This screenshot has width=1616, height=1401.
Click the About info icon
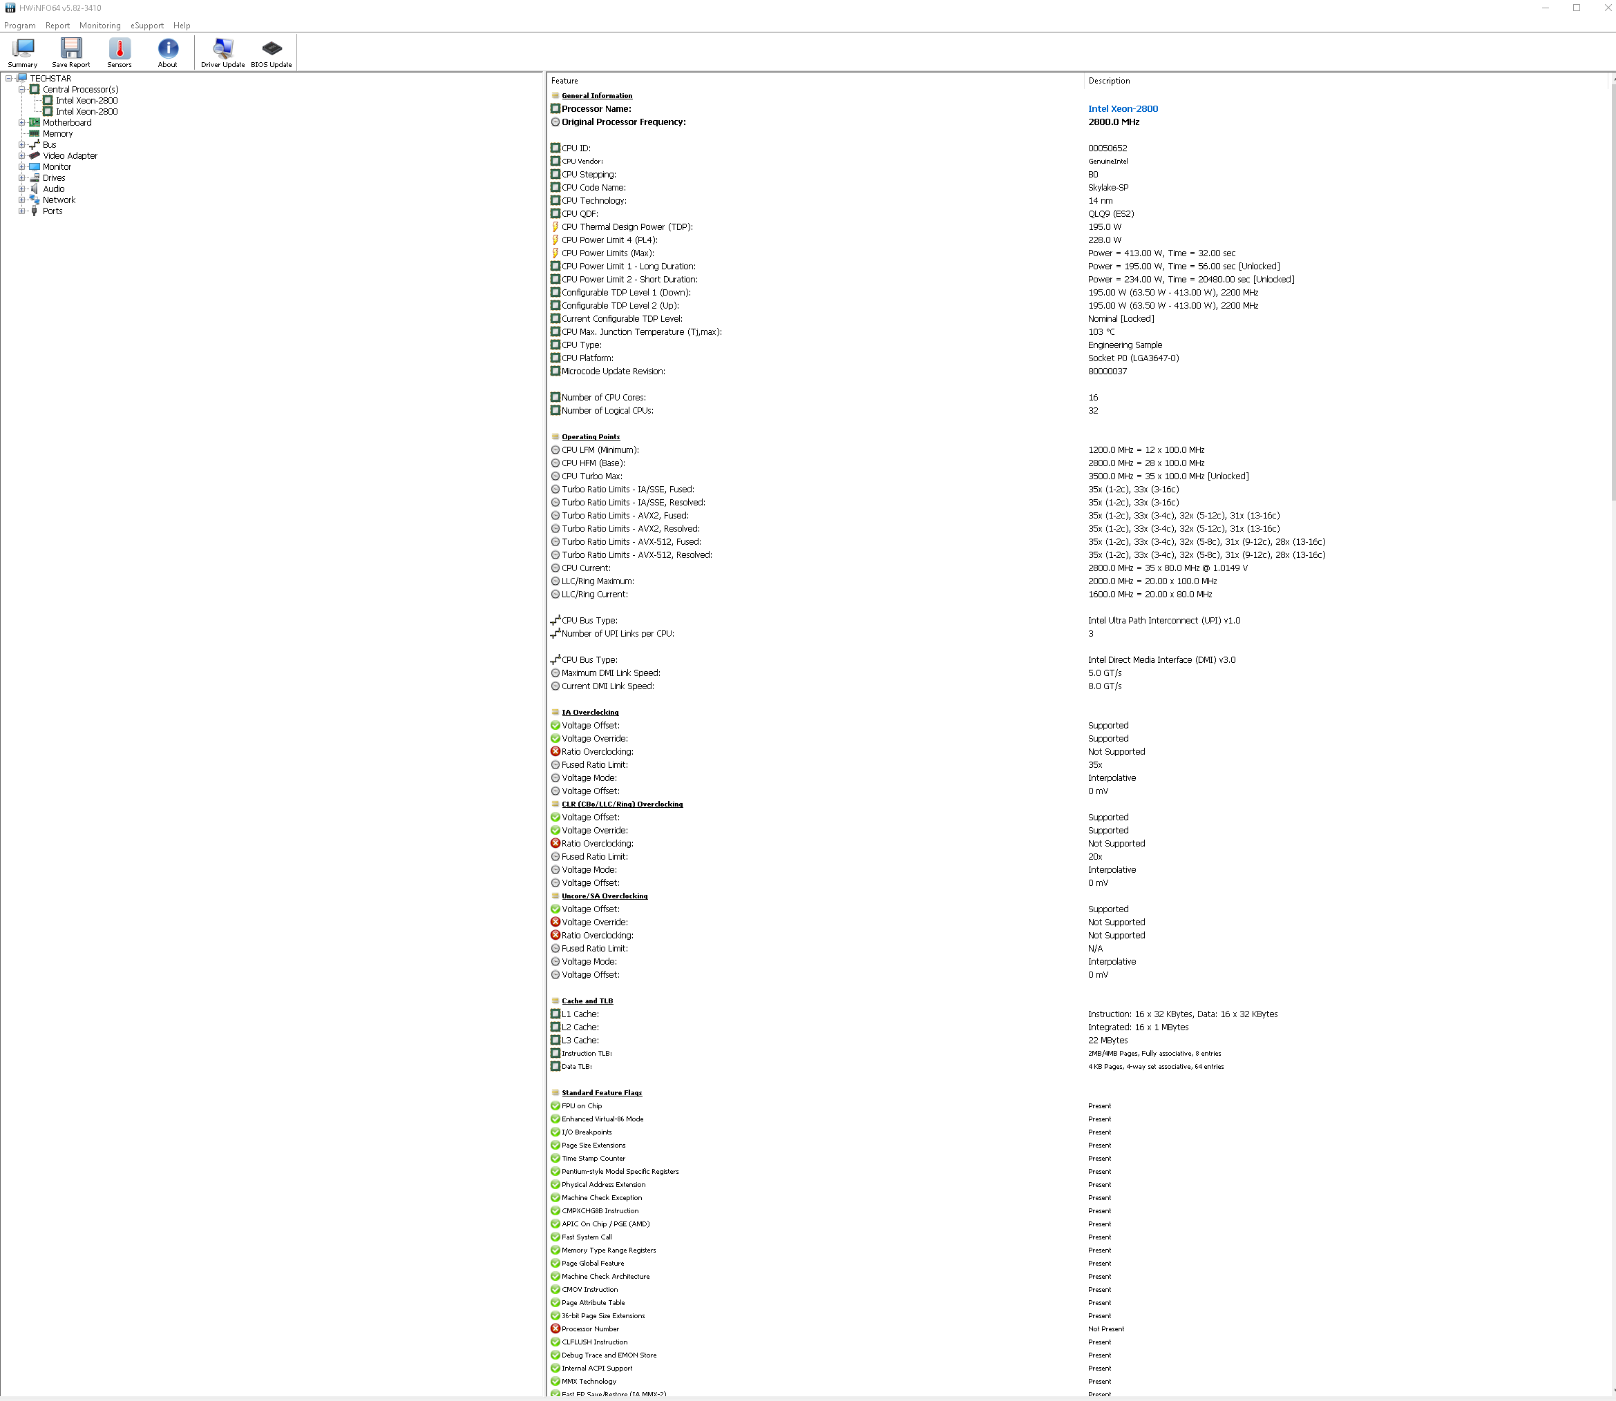click(x=167, y=52)
